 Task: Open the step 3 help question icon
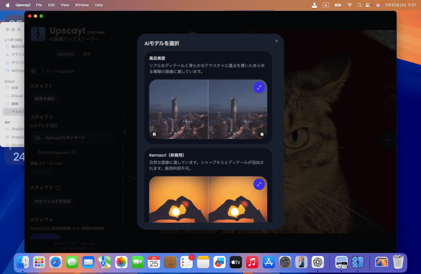[58, 188]
